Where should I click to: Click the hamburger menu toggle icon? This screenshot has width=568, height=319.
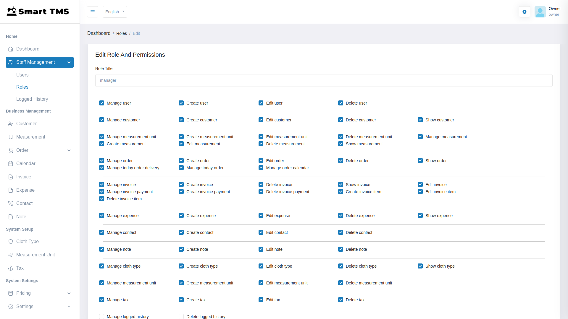[93, 12]
